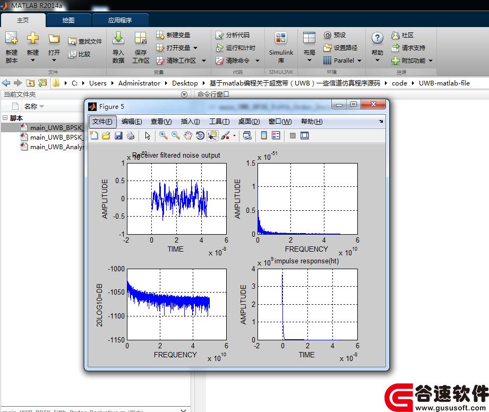
Task: Click the Hide Plot Tools icon
Action: pos(293,136)
